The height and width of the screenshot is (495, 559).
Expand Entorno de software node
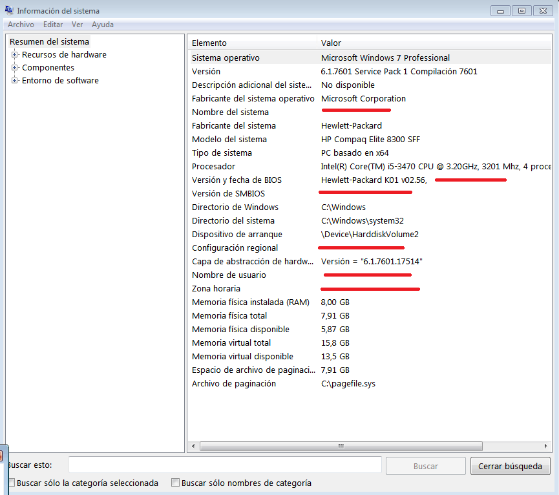coord(14,80)
